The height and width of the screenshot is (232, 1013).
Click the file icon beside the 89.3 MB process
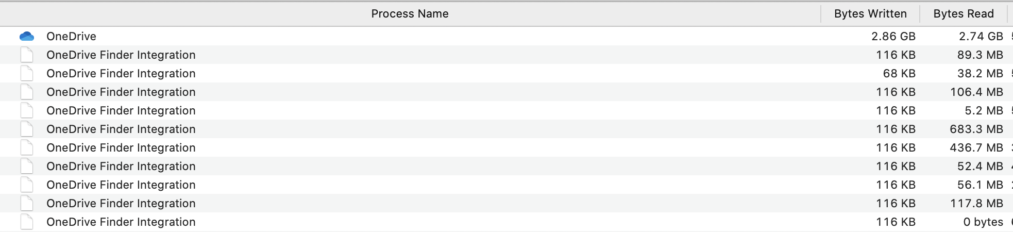click(x=27, y=55)
